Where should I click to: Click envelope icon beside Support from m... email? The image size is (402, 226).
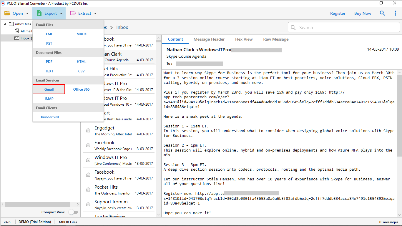88,204
